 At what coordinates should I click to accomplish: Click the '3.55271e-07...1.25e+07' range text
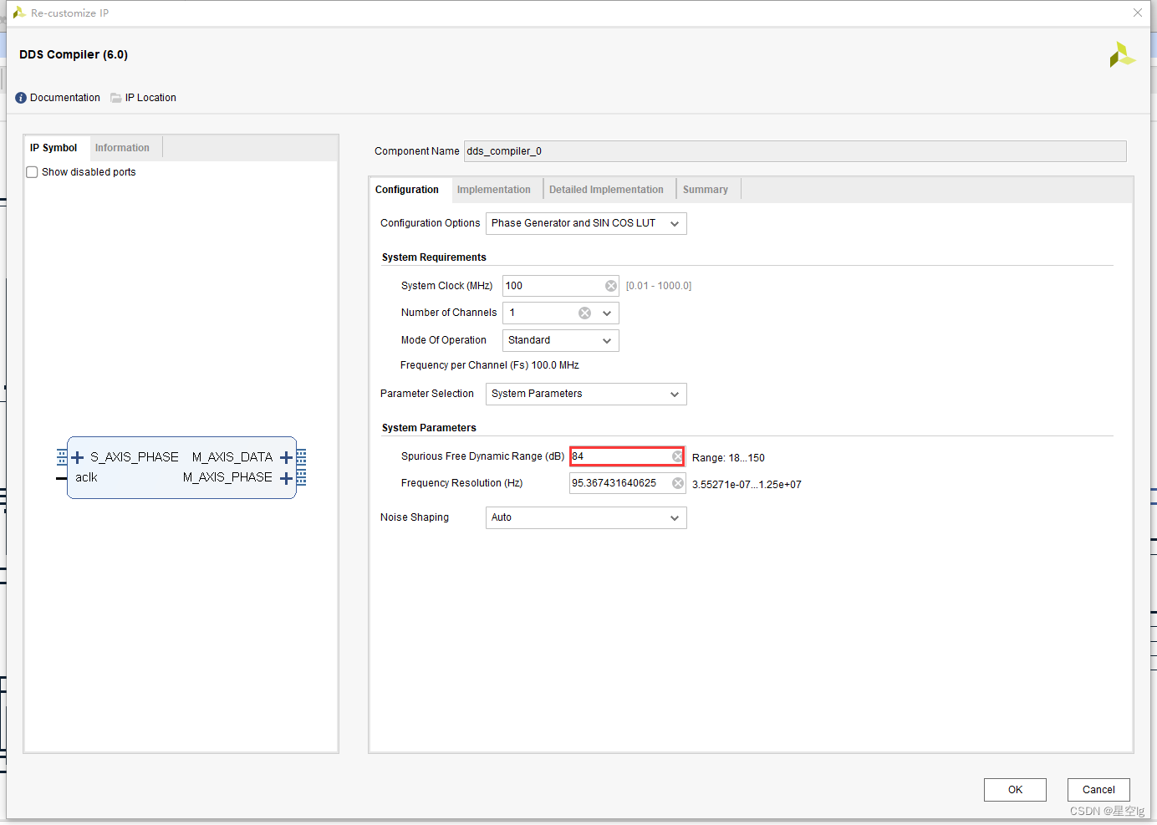[747, 485]
